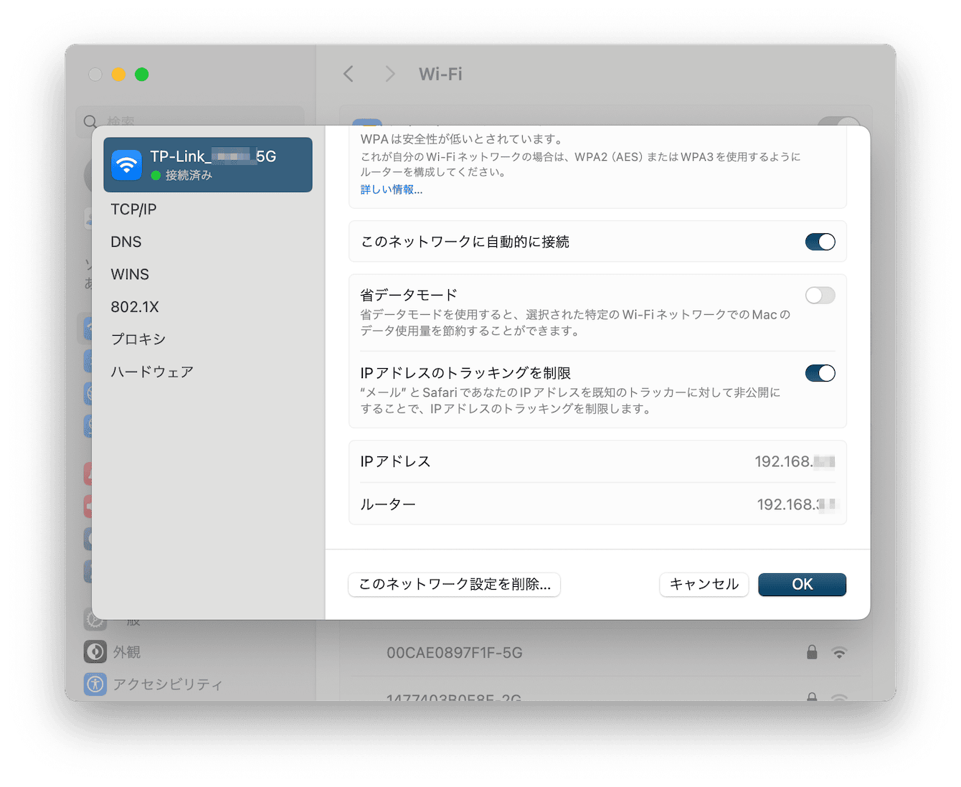Select network 00CAE0897F1F-5G in the list

tap(455, 653)
